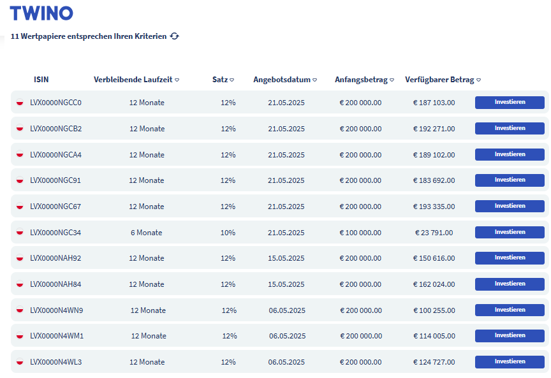551x378 pixels.
Task: Click Investieren for LVX0000NGC91
Action: (x=510, y=180)
